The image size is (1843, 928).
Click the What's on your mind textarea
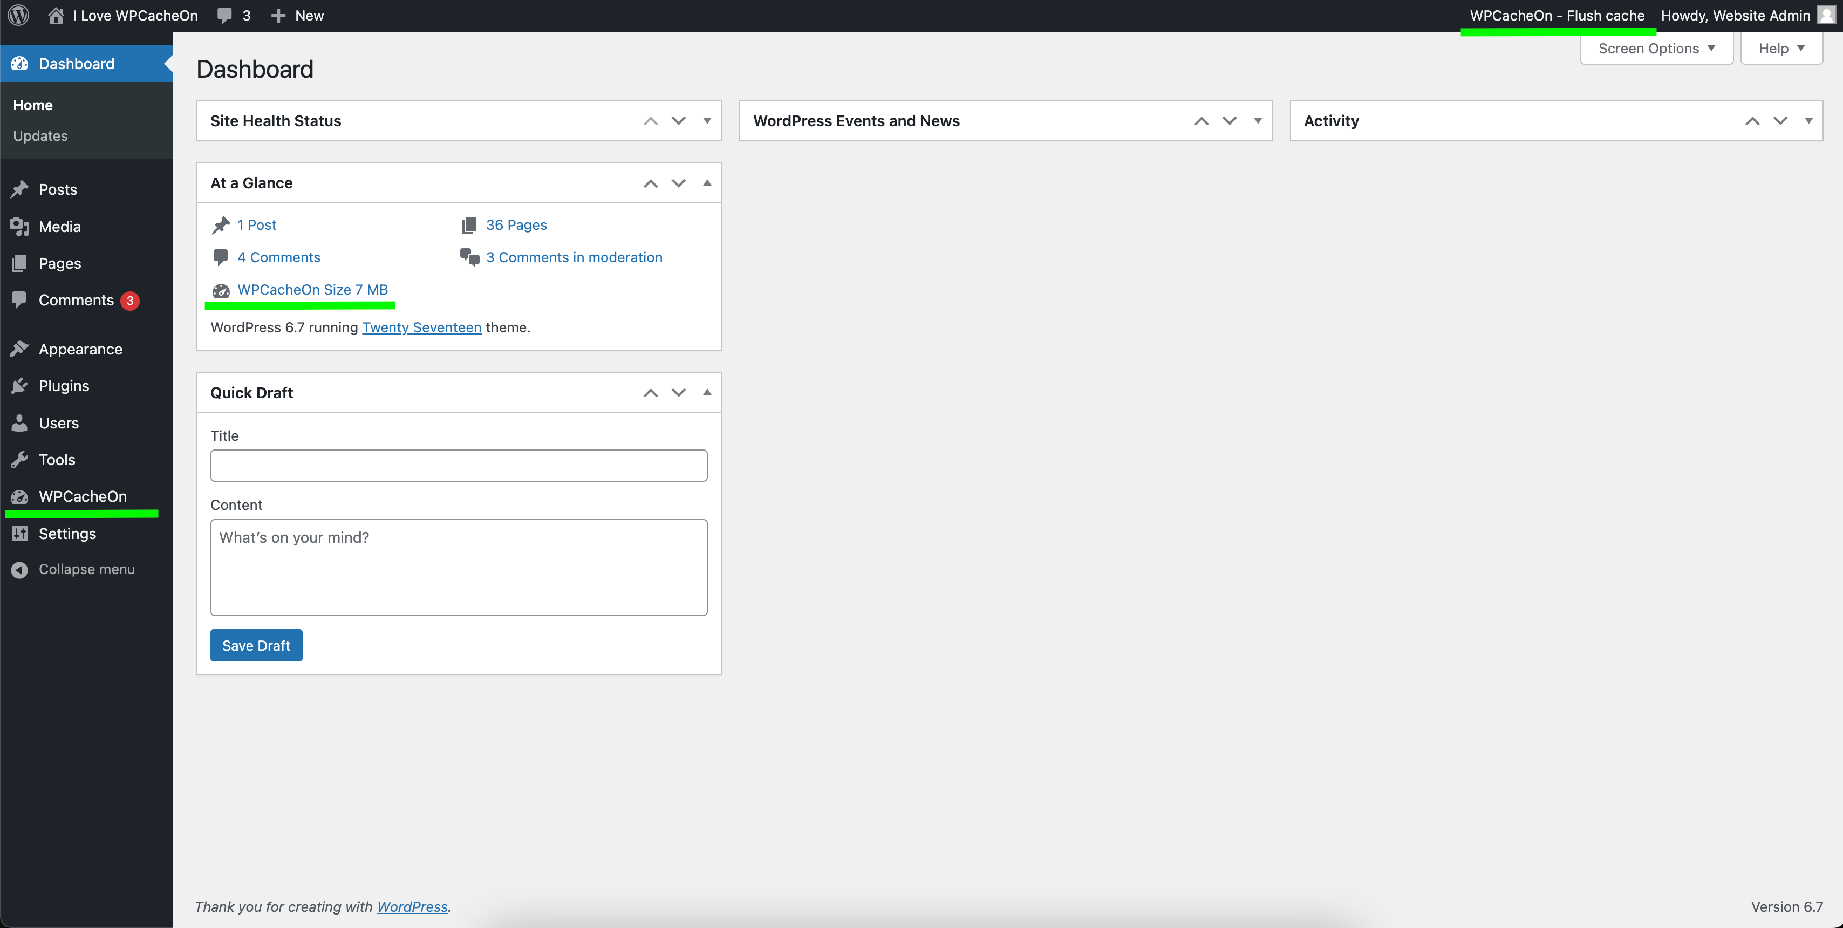(x=459, y=567)
